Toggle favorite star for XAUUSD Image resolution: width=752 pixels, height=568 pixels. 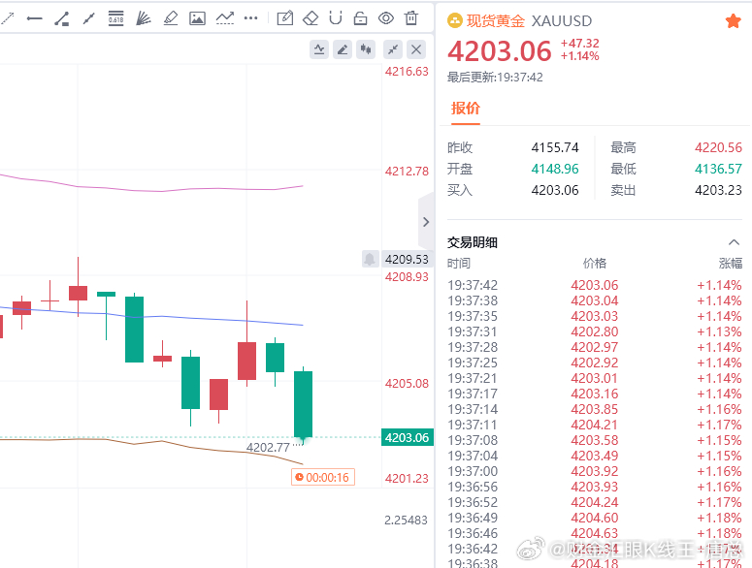tap(733, 21)
